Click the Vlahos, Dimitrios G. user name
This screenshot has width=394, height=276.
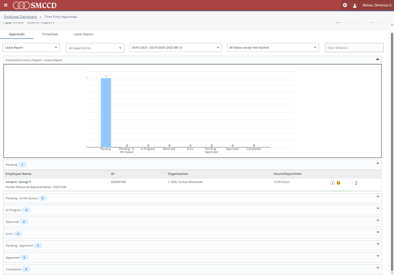[377, 5]
